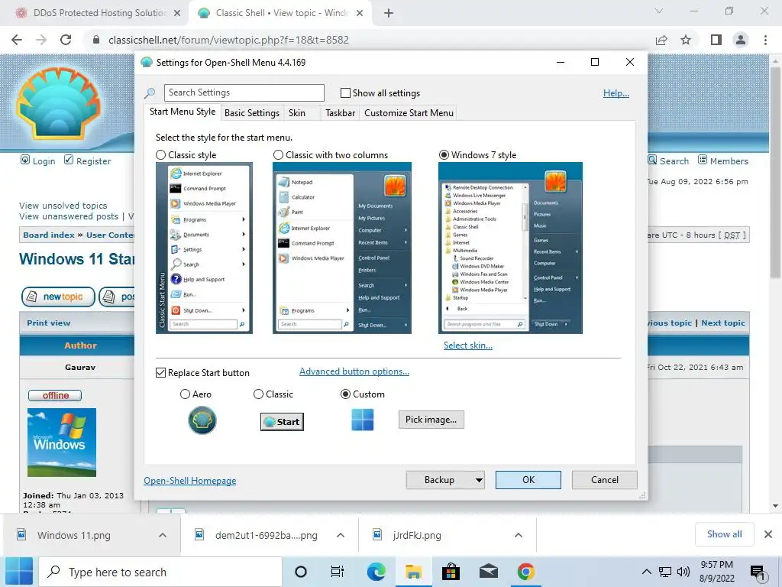The image size is (782, 587).
Task: Toggle Replace Start button checkbox
Action: tap(160, 373)
